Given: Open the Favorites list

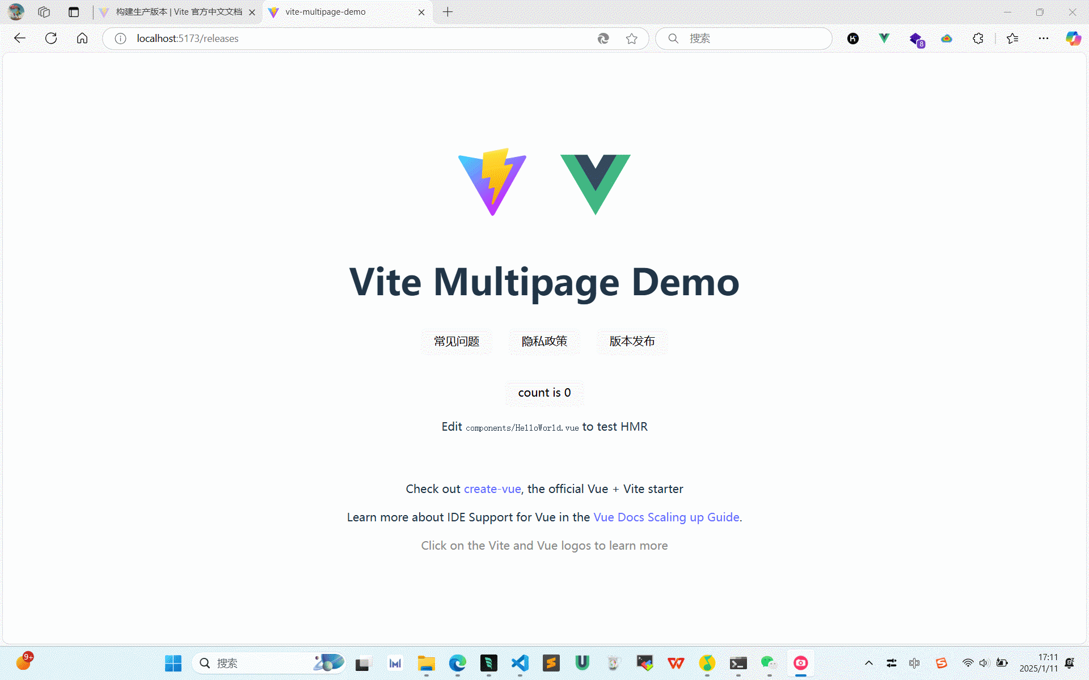Looking at the screenshot, I should click(x=1012, y=39).
